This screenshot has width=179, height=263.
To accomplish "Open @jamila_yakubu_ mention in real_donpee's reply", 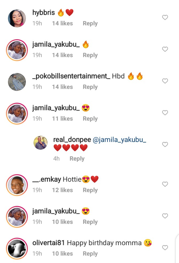I will coord(119,140).
